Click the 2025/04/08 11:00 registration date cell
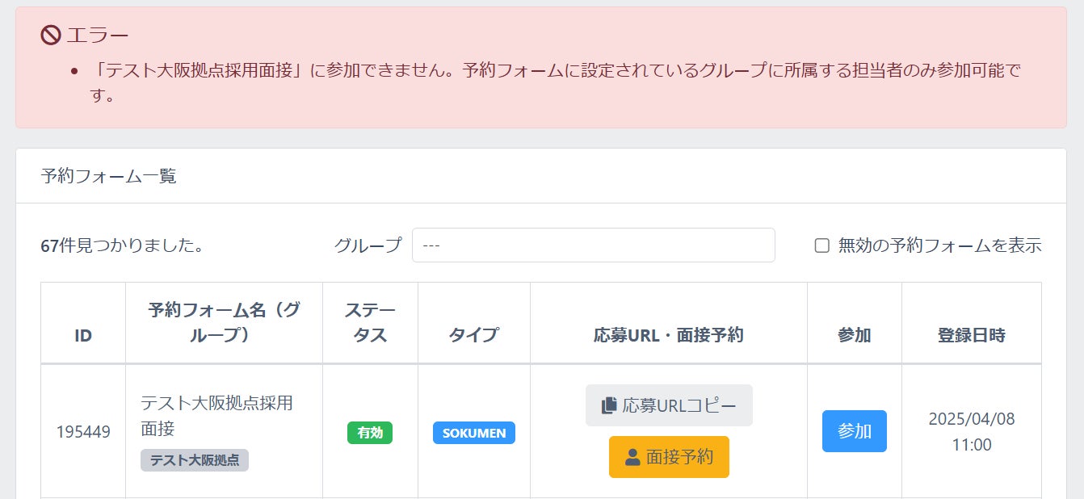This screenshot has width=1084, height=499. pos(971,432)
